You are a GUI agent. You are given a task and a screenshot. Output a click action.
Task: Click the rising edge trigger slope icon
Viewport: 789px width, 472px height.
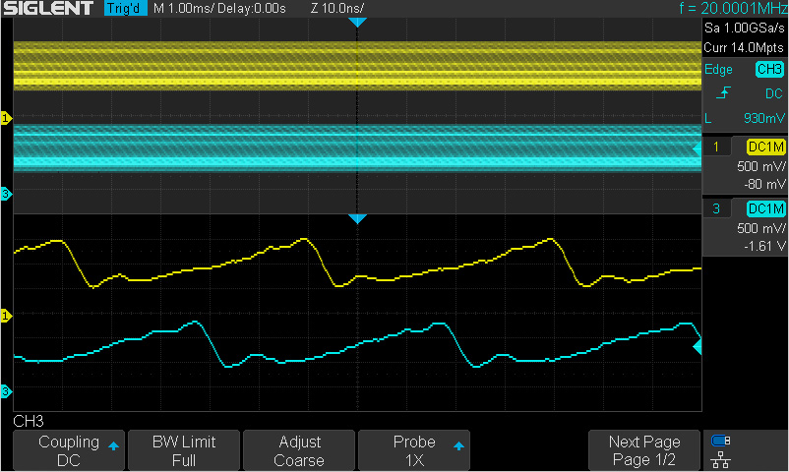pyautogui.click(x=724, y=93)
